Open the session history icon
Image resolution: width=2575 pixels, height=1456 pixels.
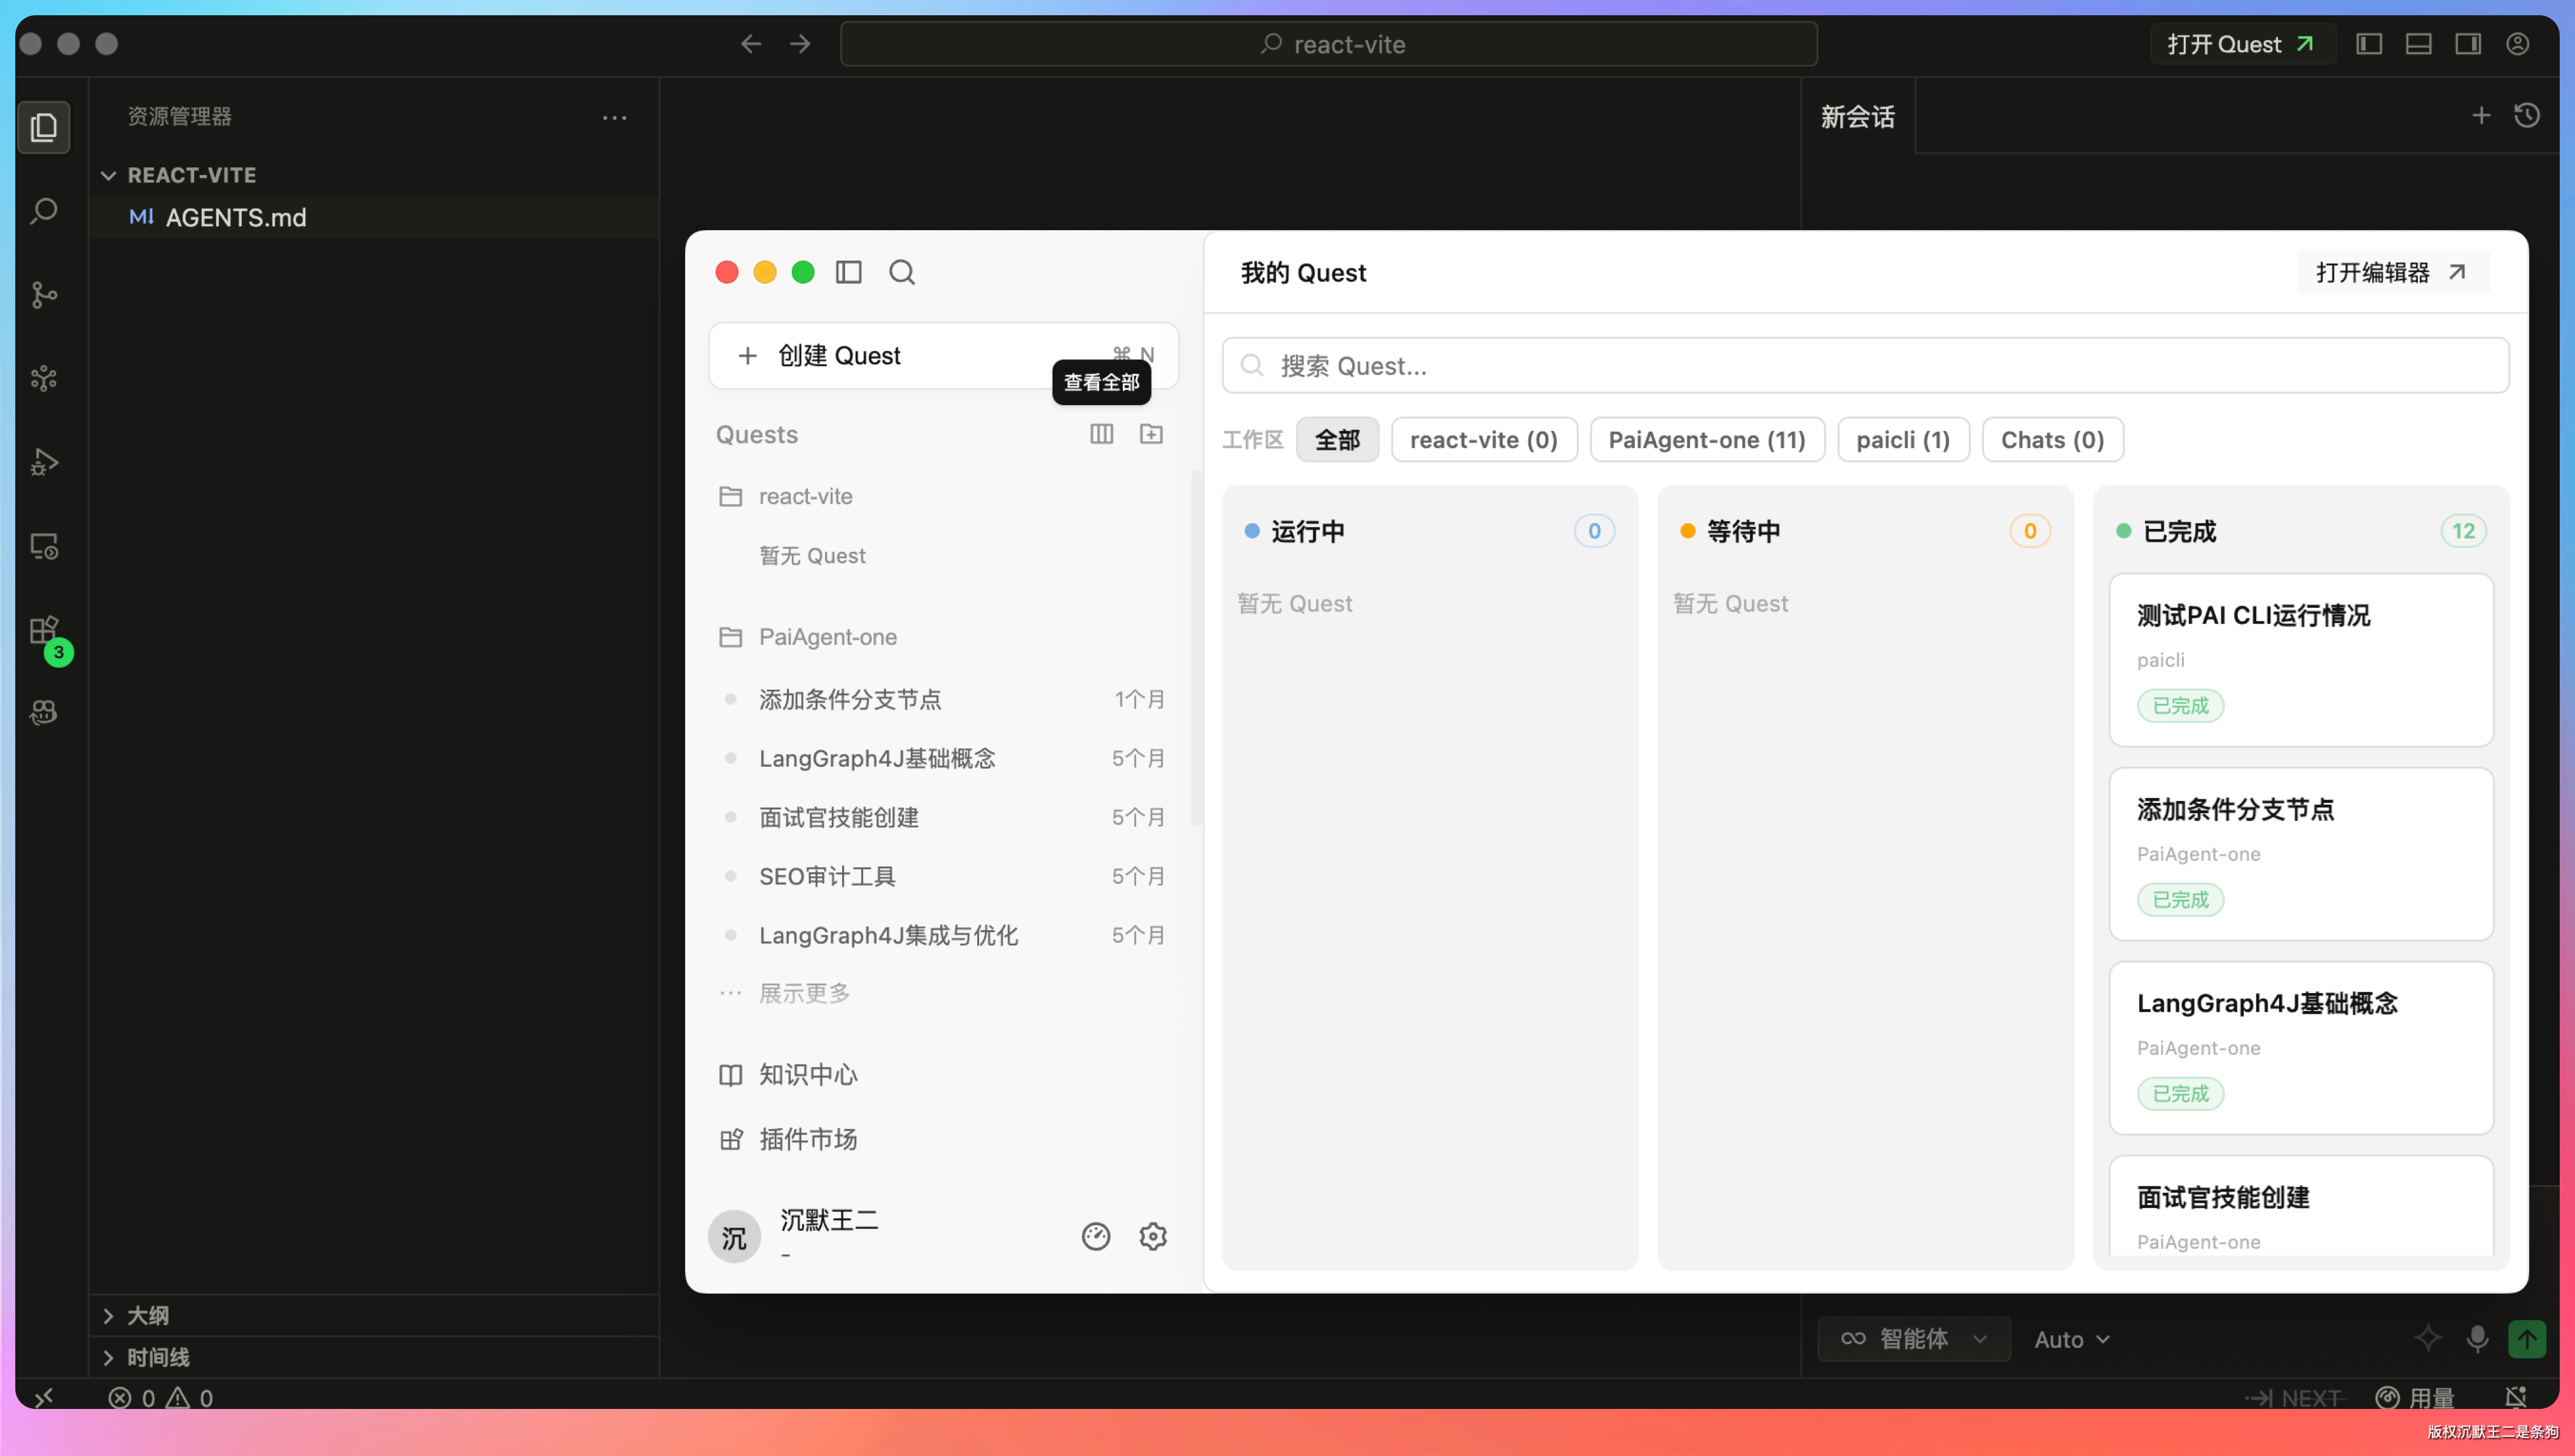click(2527, 116)
